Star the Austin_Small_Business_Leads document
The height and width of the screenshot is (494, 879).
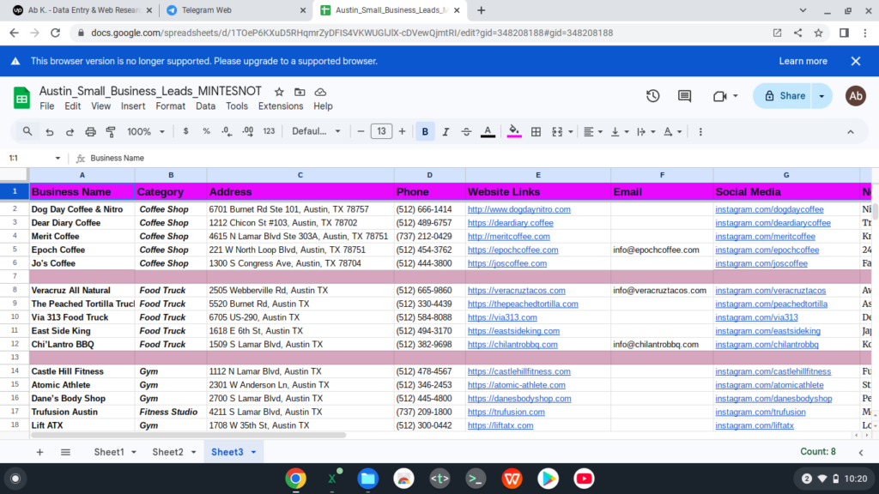point(279,92)
